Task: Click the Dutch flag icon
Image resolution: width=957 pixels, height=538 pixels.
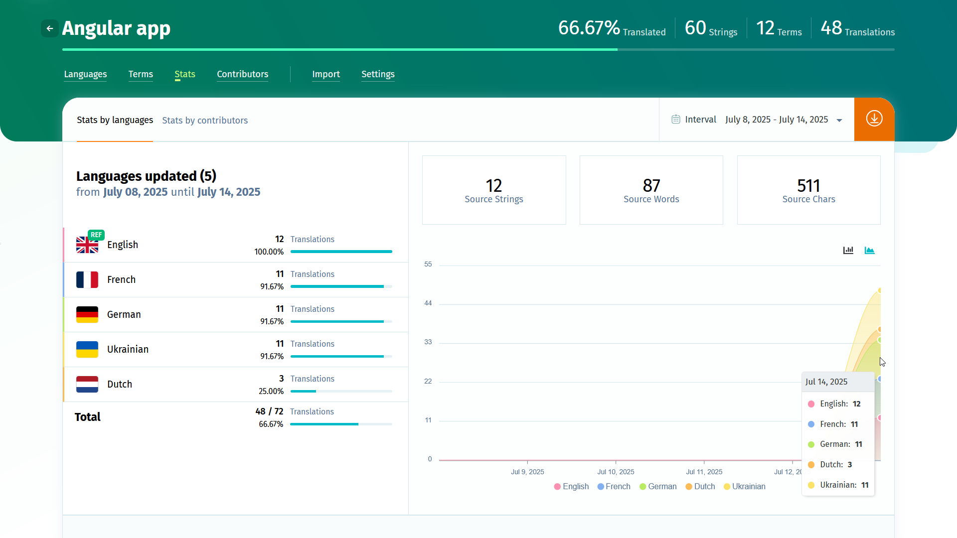Action: click(87, 385)
